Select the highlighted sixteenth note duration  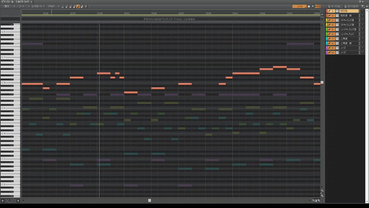click(x=78, y=7)
